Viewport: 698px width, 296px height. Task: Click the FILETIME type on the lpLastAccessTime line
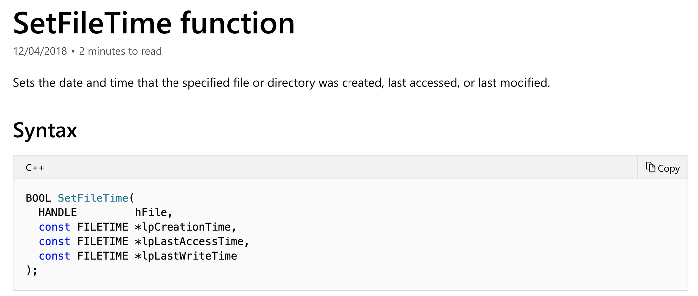[102, 242]
